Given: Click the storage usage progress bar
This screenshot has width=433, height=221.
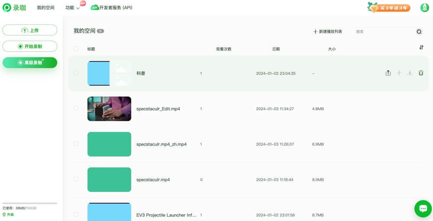Looking at the screenshot, I should 30,203.
